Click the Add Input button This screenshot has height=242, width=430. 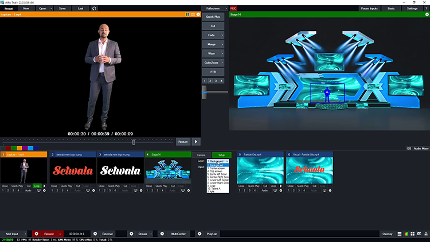[12, 234]
